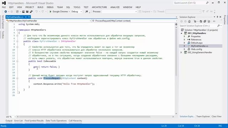Collapse the namespace HttpHandlers outlining toggle
Screen dimensions: 228x128
coord(17,30)
